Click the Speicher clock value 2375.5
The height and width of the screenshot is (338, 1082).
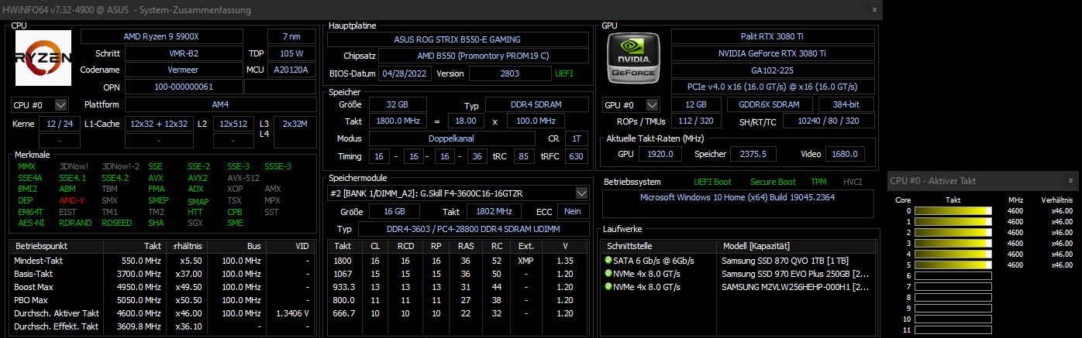pos(753,154)
